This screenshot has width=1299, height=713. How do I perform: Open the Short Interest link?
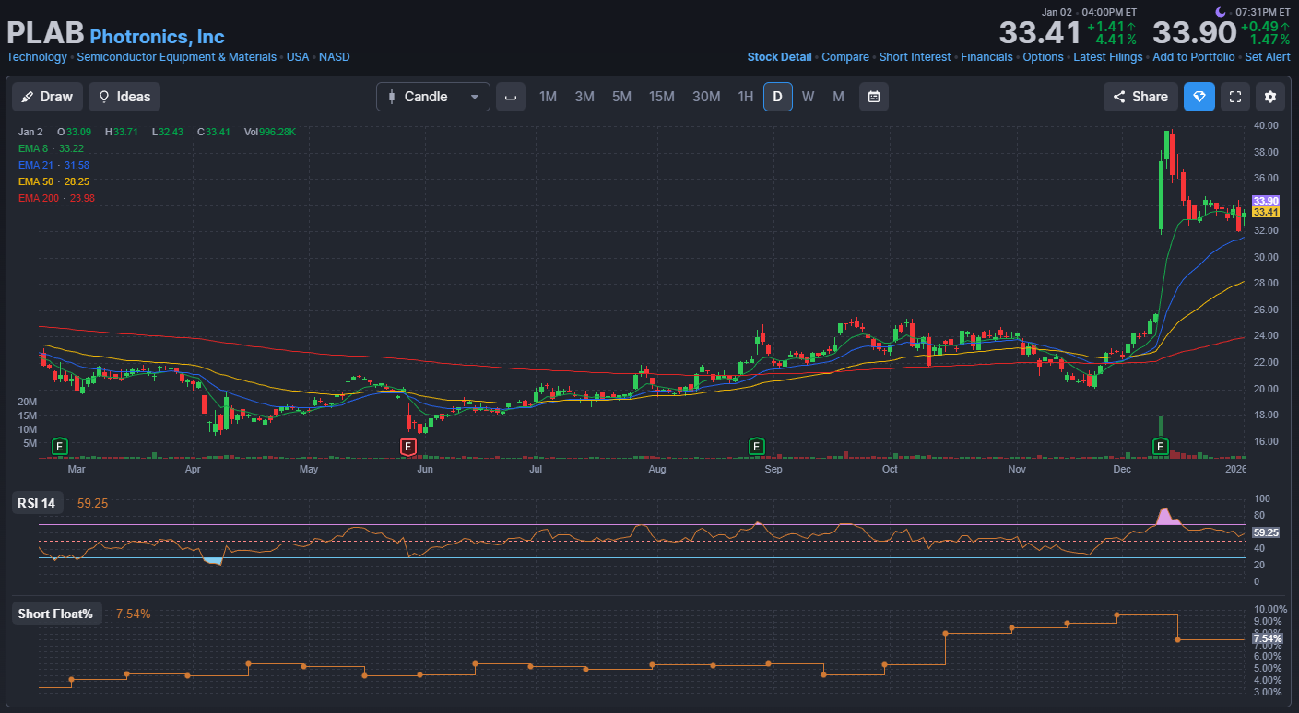click(915, 57)
